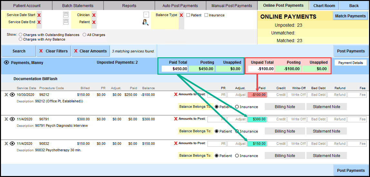Remove the 90832 service row with gray X

pyautogui.click(x=6, y=144)
